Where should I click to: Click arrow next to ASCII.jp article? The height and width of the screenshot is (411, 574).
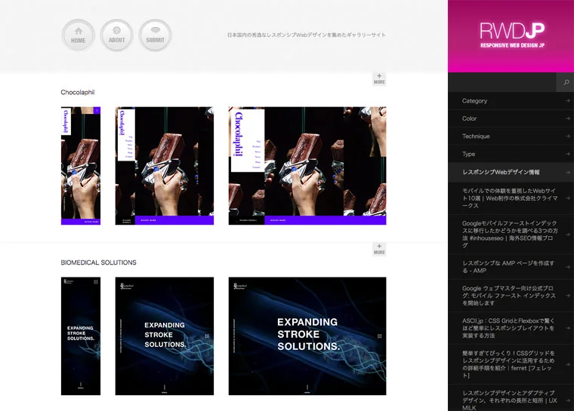click(567, 328)
